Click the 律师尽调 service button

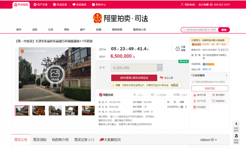click(200, 95)
